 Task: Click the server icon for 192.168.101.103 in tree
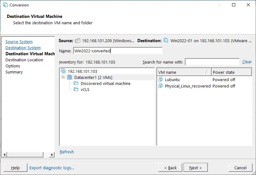point(63,71)
